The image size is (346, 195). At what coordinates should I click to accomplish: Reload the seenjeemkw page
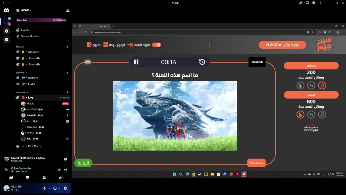click(x=85, y=32)
